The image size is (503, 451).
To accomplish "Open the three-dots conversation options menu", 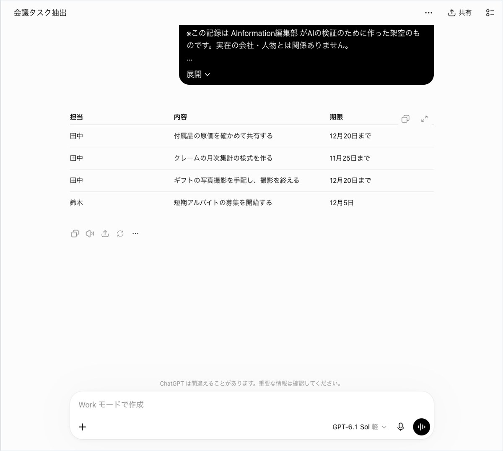I will coord(428,13).
